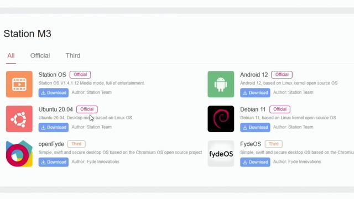The image size is (354, 199).
Task: Click the Ubuntu 20.04 title text
Action: pyautogui.click(x=55, y=109)
